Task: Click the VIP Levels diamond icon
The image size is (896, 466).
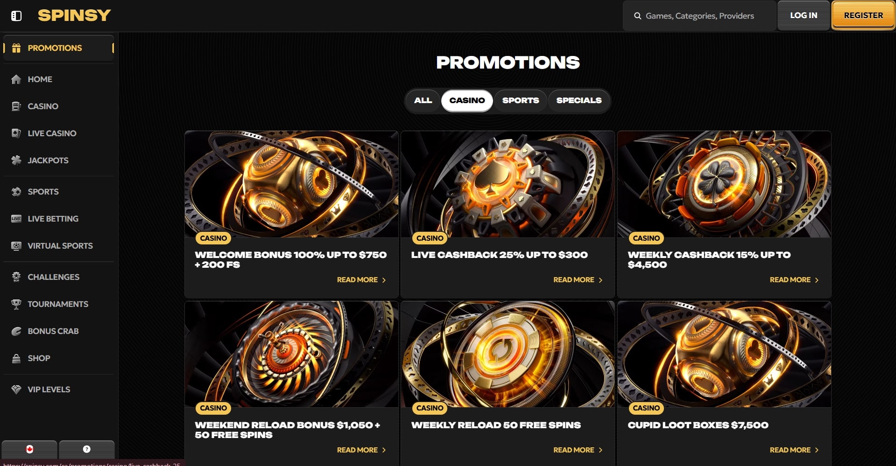Action: coord(16,389)
